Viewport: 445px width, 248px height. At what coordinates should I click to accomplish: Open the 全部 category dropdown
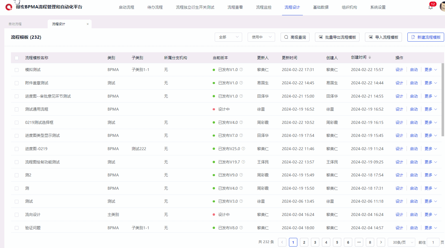[228, 37]
